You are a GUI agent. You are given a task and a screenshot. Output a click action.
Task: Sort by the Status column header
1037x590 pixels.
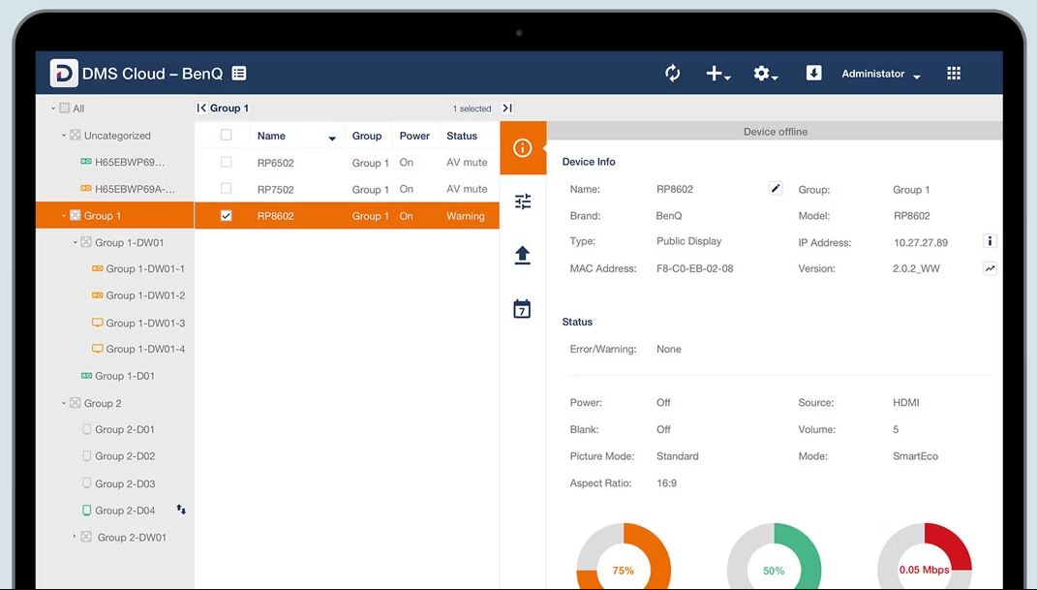(x=462, y=137)
